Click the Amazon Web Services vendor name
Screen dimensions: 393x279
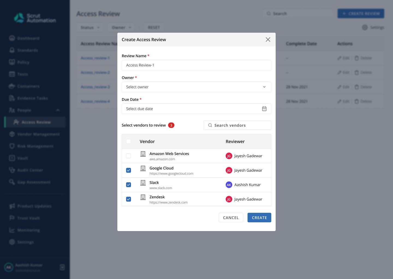pos(169,154)
